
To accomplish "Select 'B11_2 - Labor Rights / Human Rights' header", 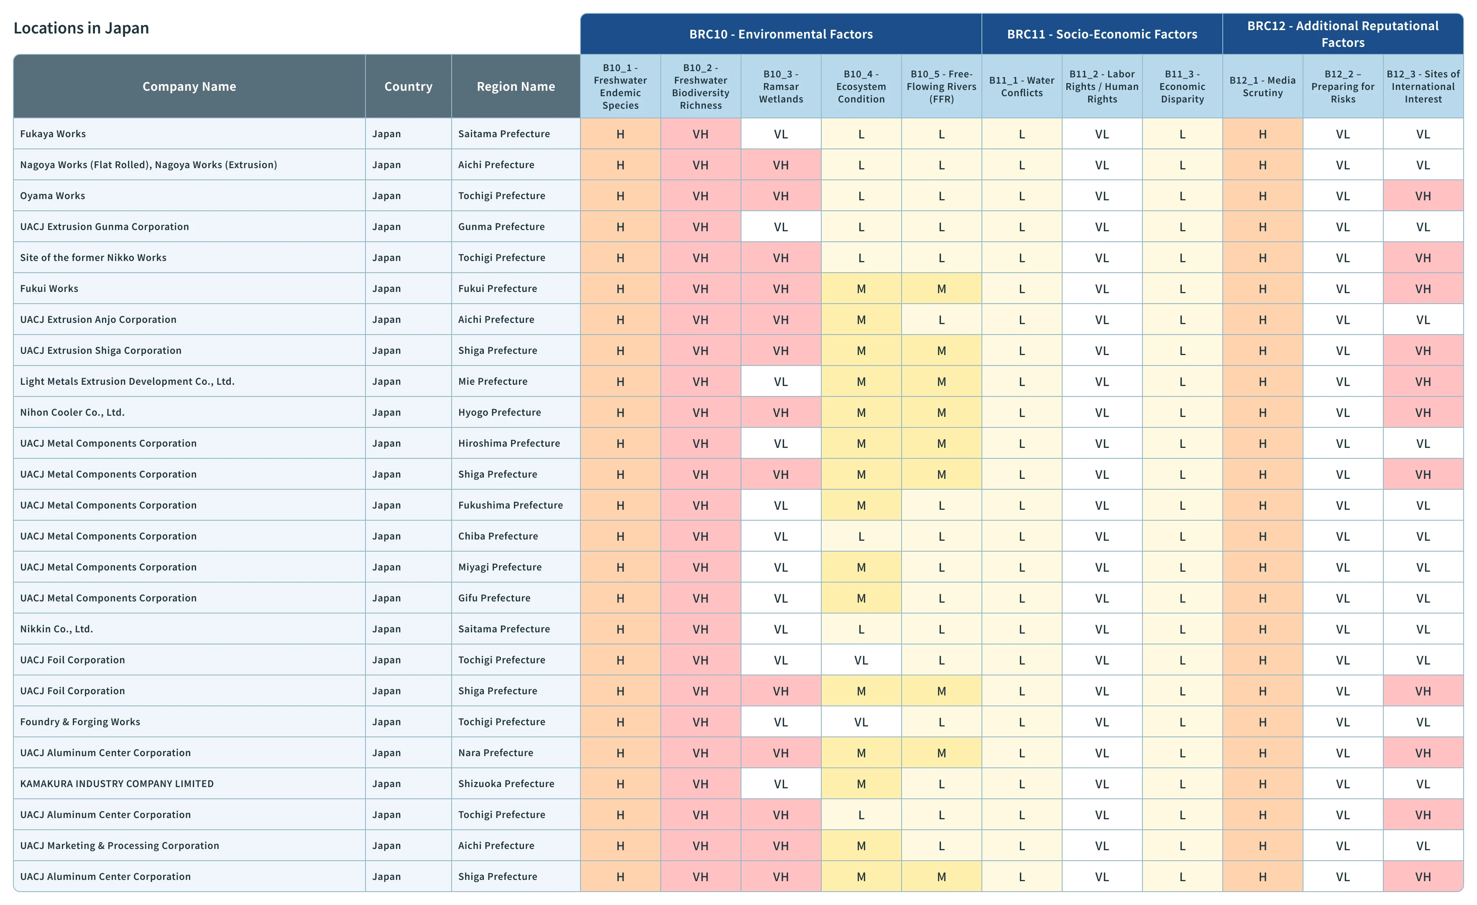I will 1102,86.
